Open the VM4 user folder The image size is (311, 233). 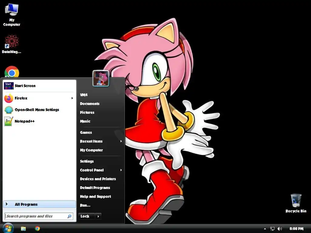click(84, 95)
